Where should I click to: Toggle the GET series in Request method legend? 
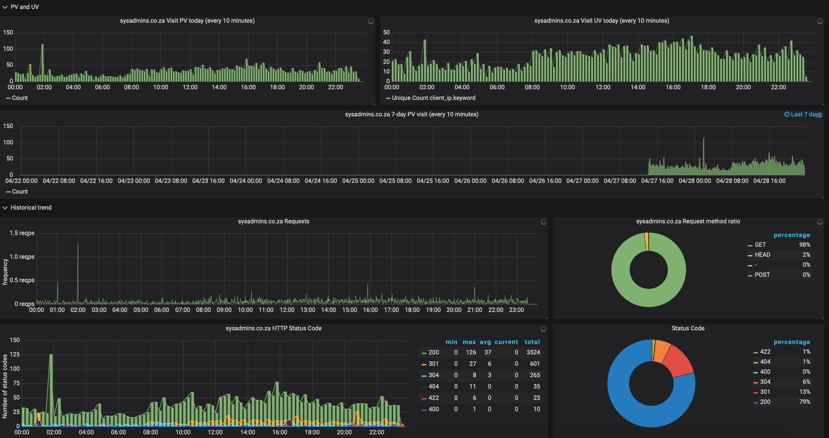click(x=761, y=244)
